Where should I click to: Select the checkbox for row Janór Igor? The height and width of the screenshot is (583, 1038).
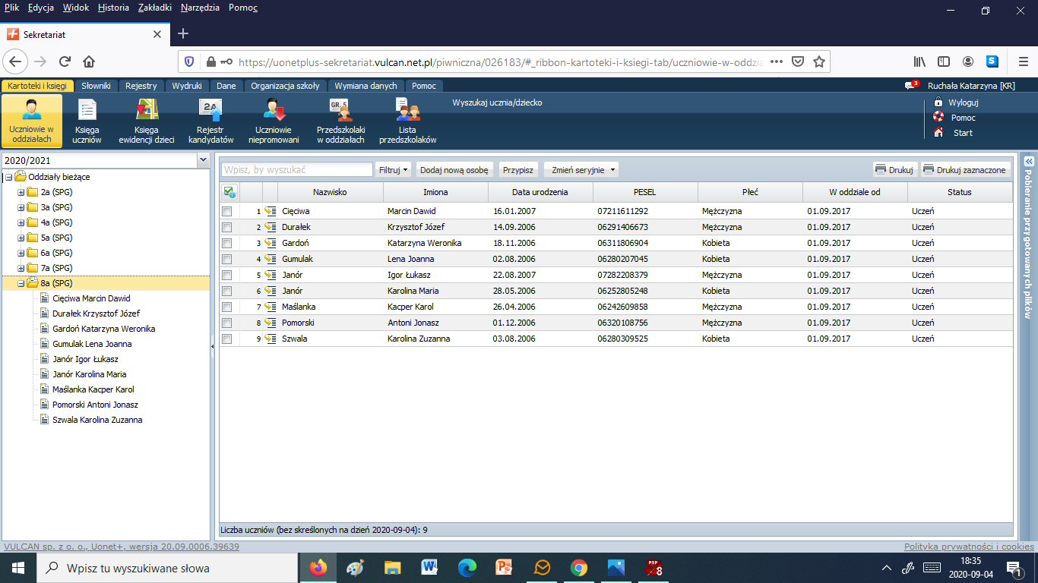tap(226, 275)
